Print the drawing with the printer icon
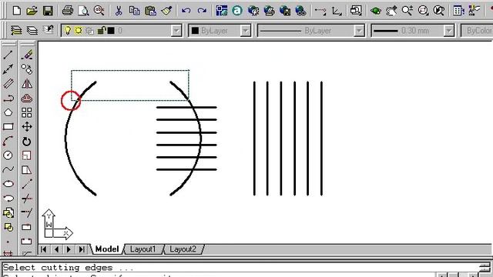The width and height of the screenshot is (493, 277). [68, 11]
